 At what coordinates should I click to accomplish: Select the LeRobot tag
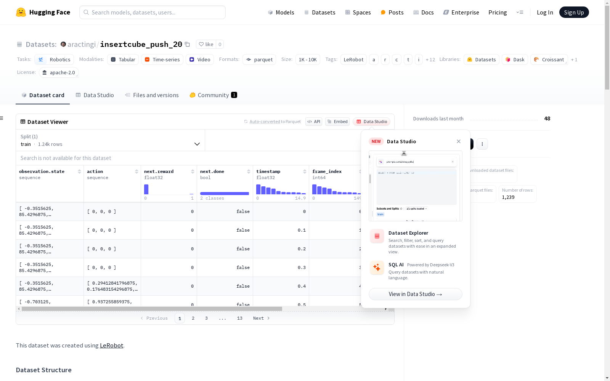click(353, 59)
